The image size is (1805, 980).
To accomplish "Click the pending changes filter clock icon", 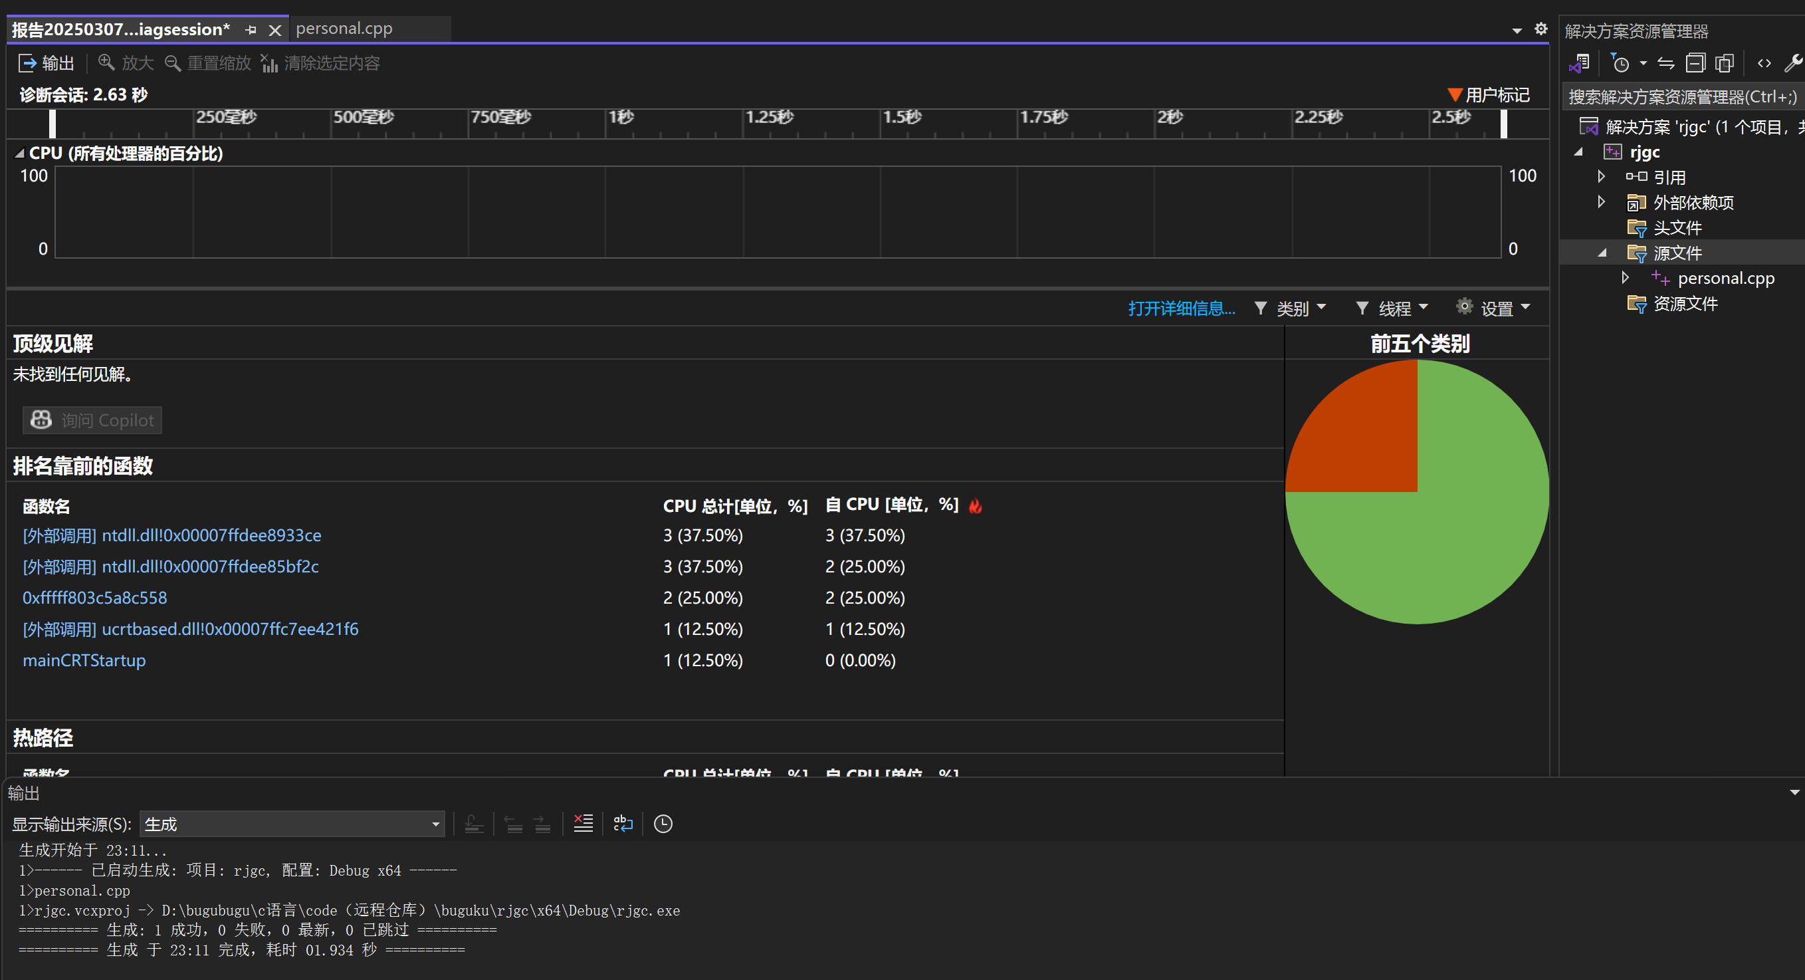I will click(x=1621, y=64).
